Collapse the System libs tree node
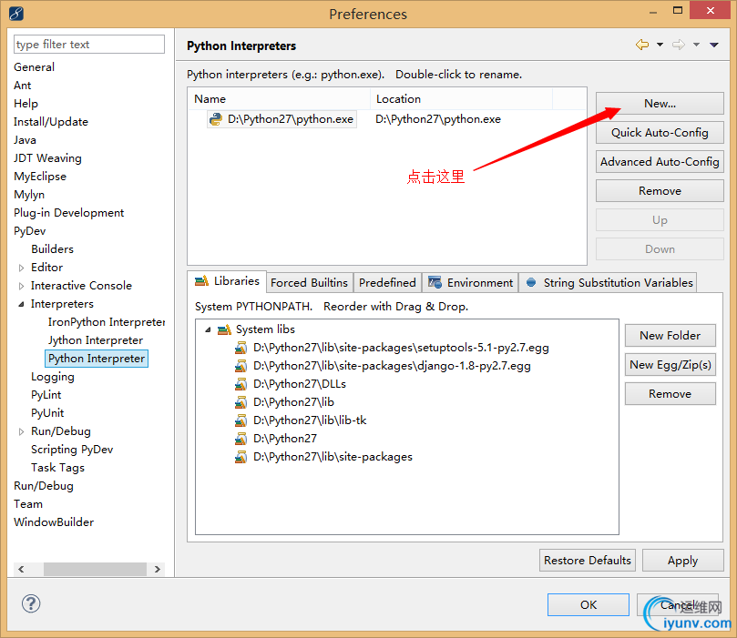 click(x=208, y=330)
